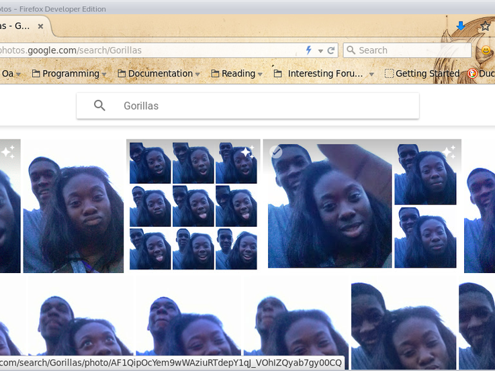Click the blue lightning bolt icon in URL bar
The height and width of the screenshot is (371, 495).
(309, 50)
